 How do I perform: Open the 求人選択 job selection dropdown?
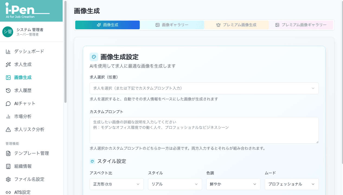click(204, 88)
